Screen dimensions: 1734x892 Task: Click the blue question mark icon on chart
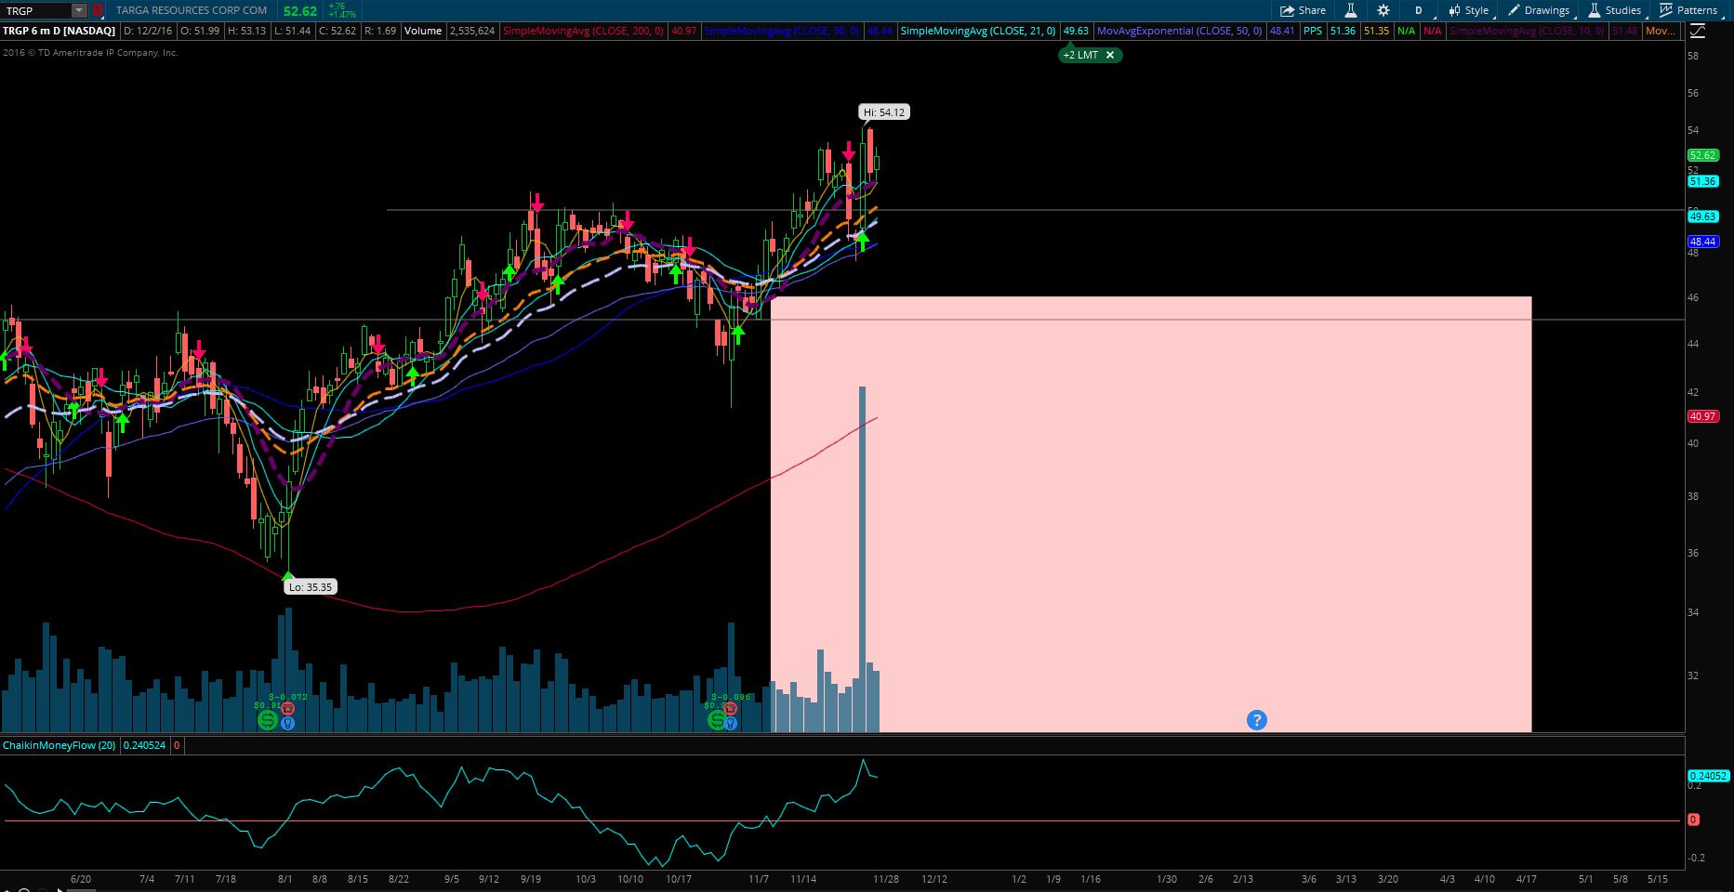coord(1256,720)
